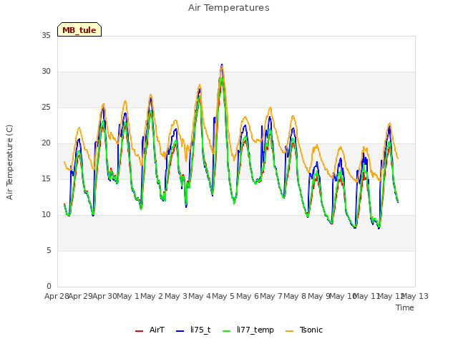Click the orange Tsonic line end near May 12
Image resolution: width=458 pixels, height=344 pixels.
[398, 158]
